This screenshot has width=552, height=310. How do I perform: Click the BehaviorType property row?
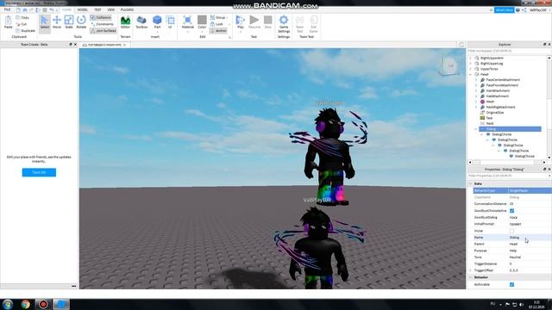coord(512,190)
